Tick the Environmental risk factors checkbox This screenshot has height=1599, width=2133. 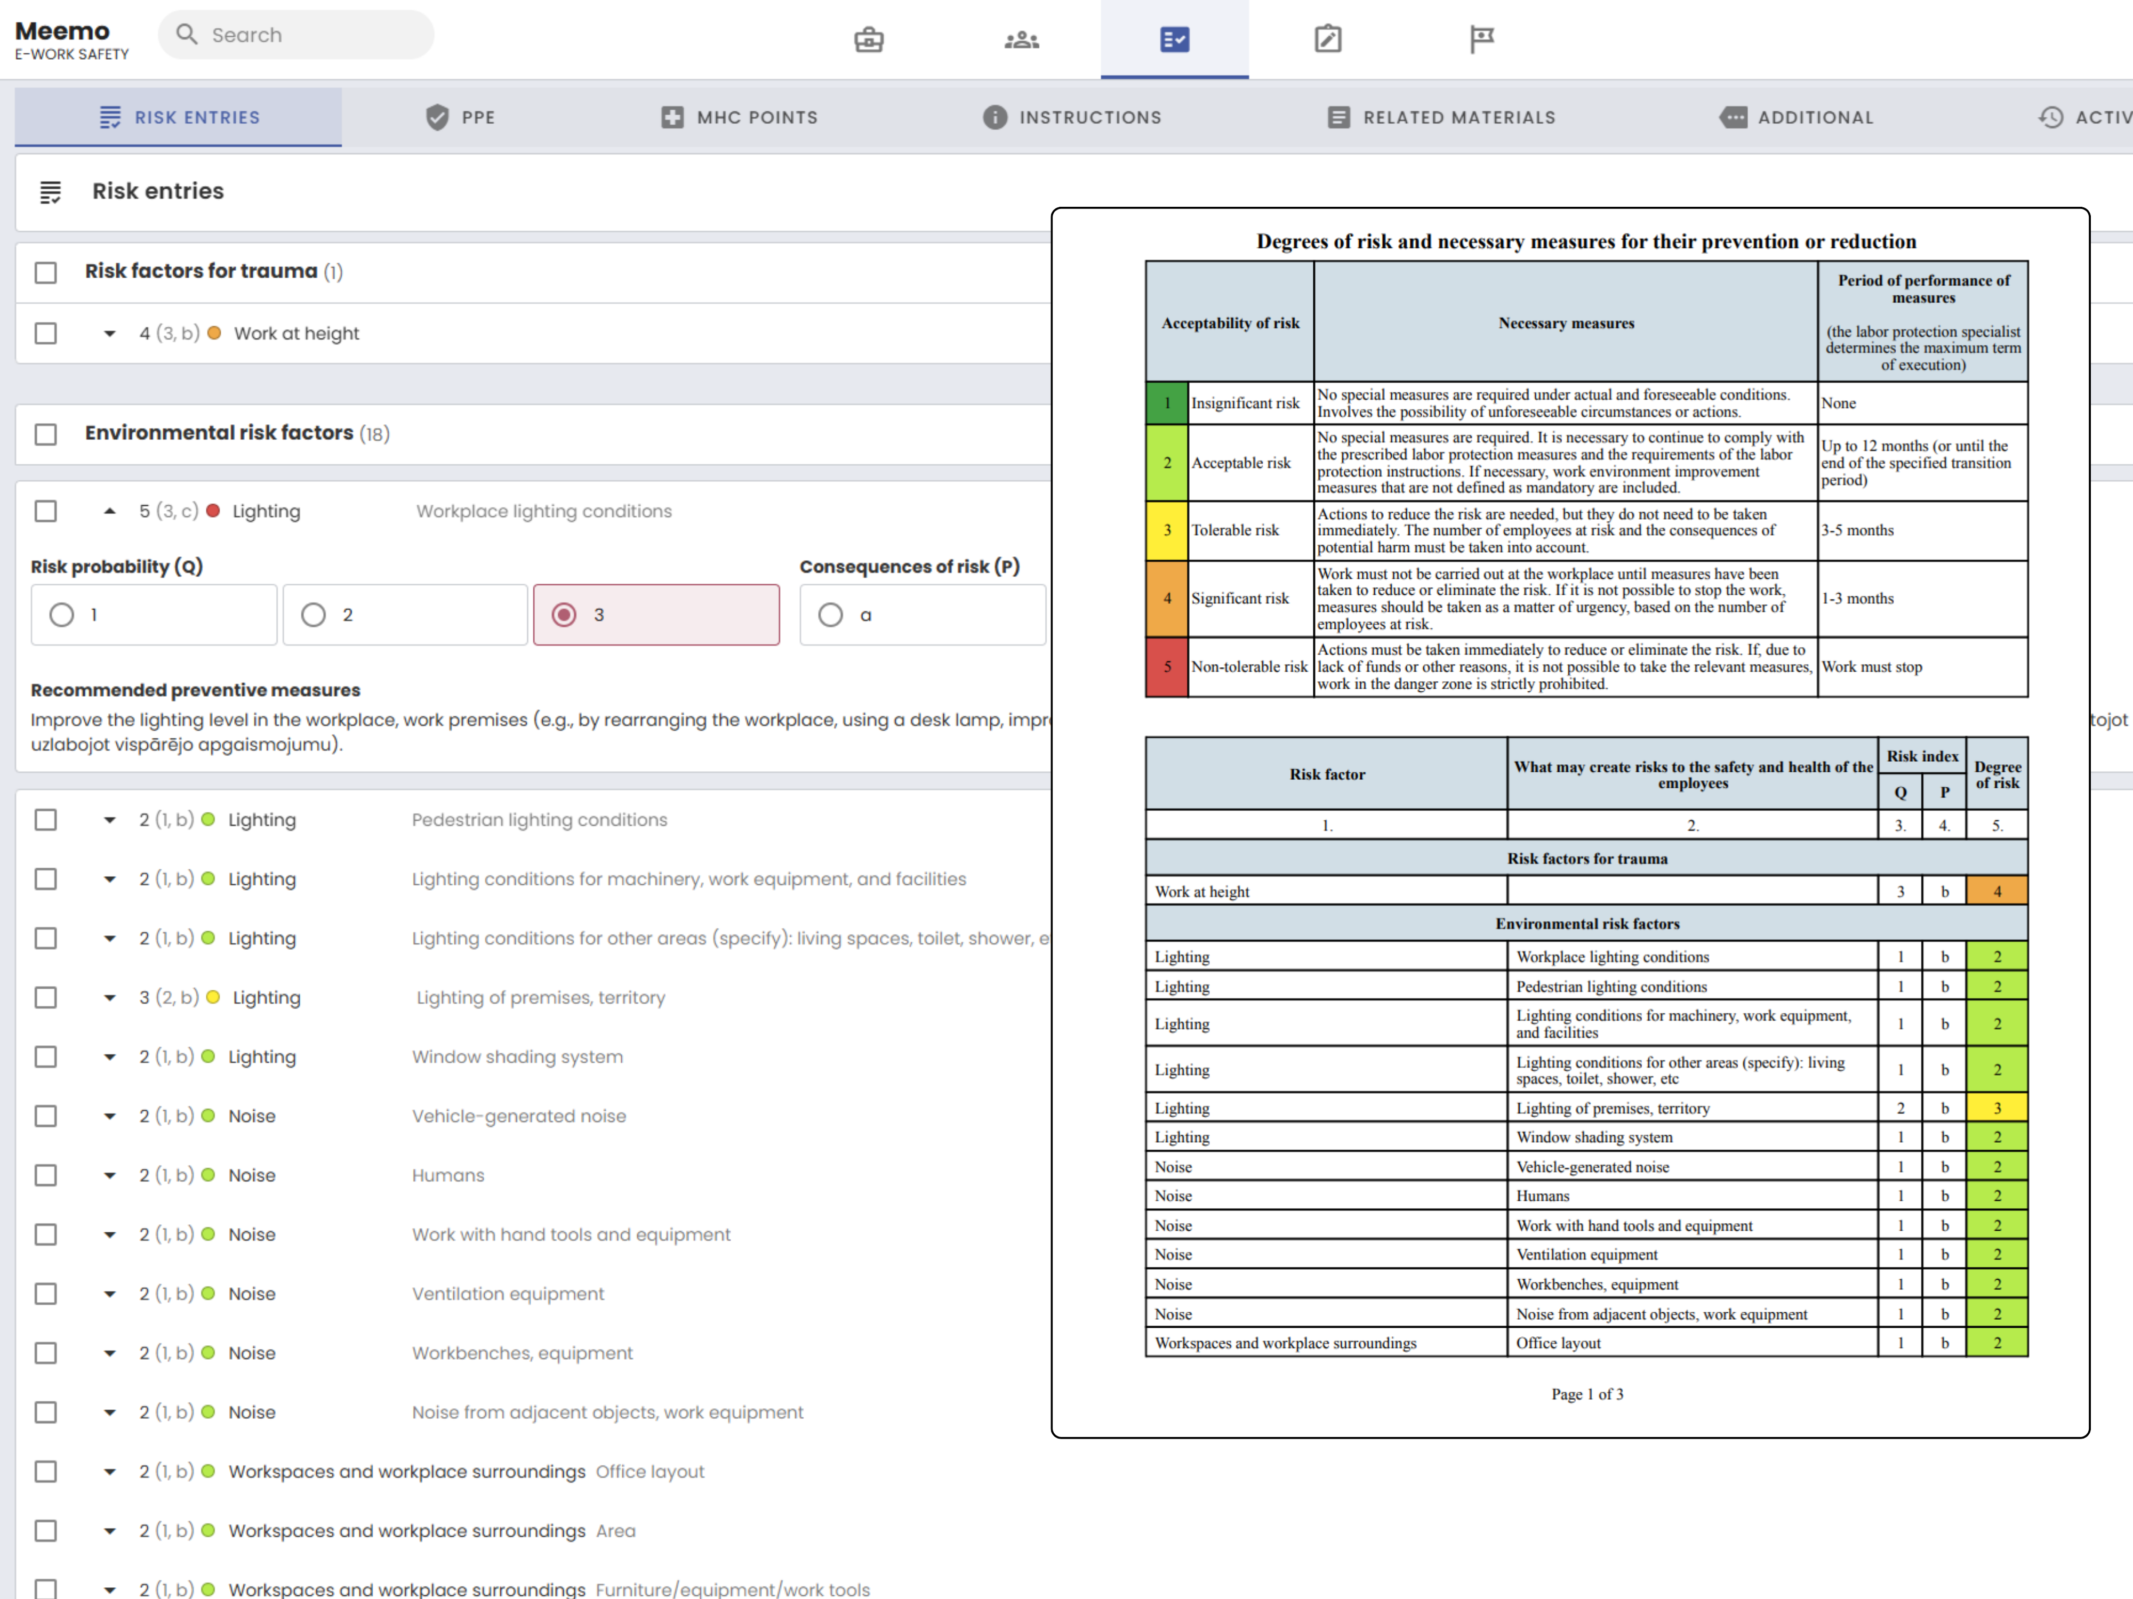click(45, 434)
